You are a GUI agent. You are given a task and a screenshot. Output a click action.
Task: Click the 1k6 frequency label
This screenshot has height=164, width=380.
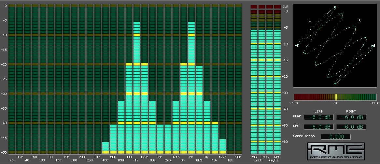click(x=152, y=160)
